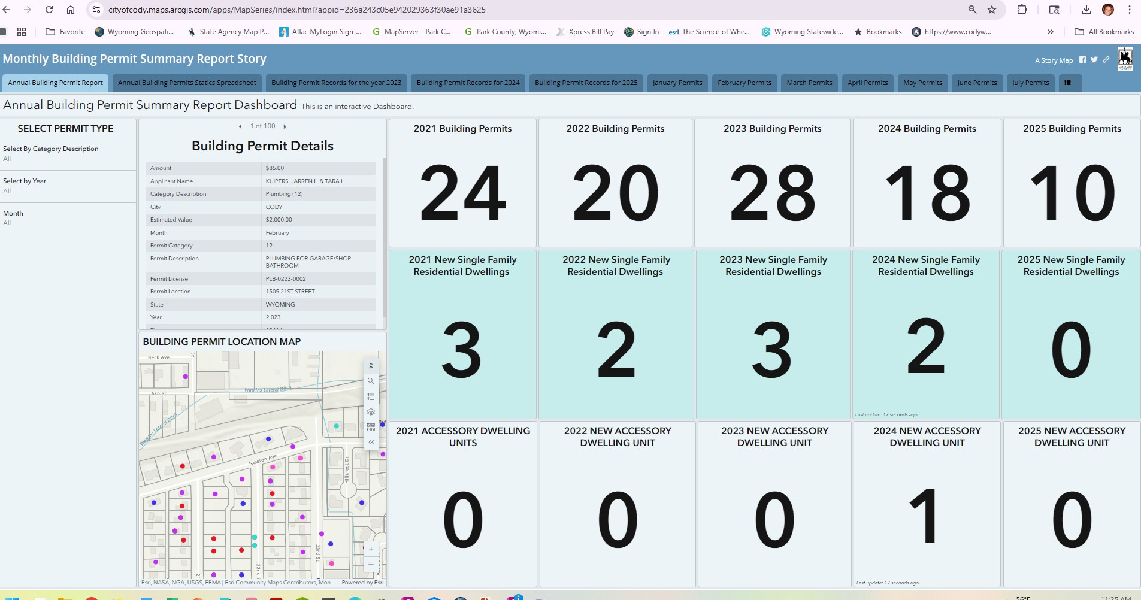
Task: Zoom in on the permit location map
Action: pos(371,549)
